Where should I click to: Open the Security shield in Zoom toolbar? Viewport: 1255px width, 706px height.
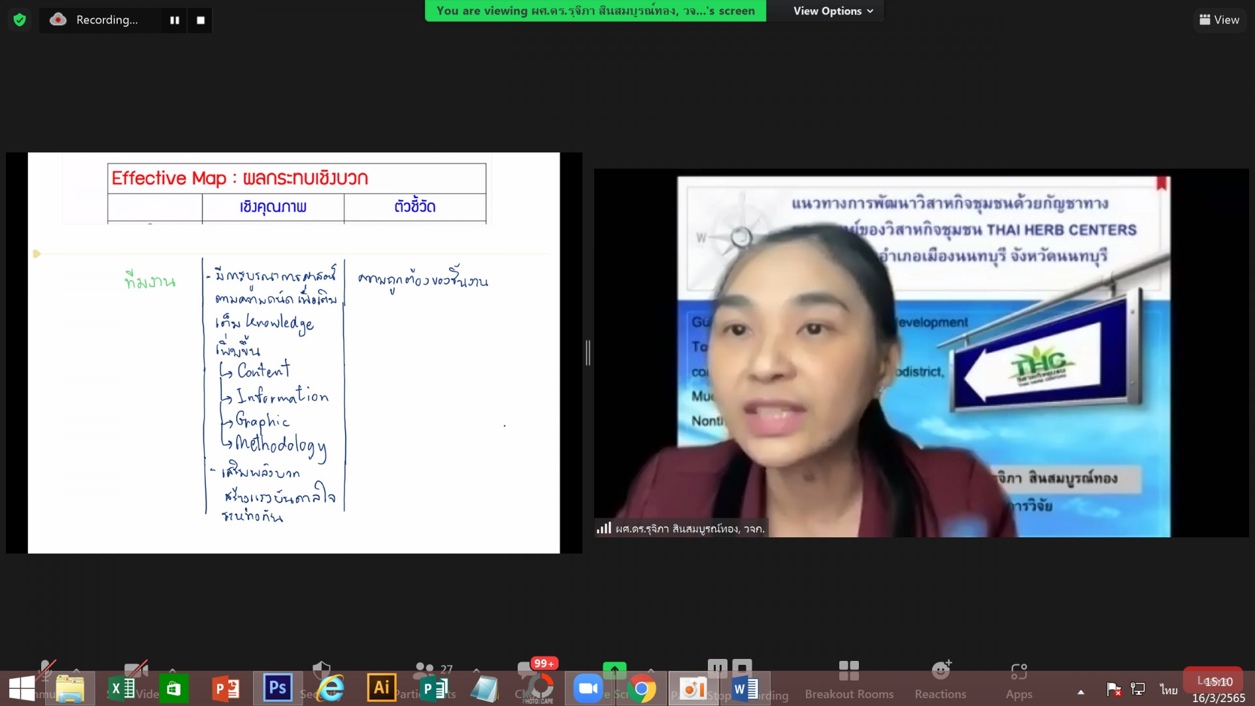coord(322,669)
